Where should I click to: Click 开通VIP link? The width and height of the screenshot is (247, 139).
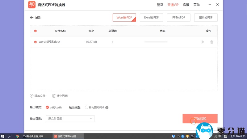point(173,5)
